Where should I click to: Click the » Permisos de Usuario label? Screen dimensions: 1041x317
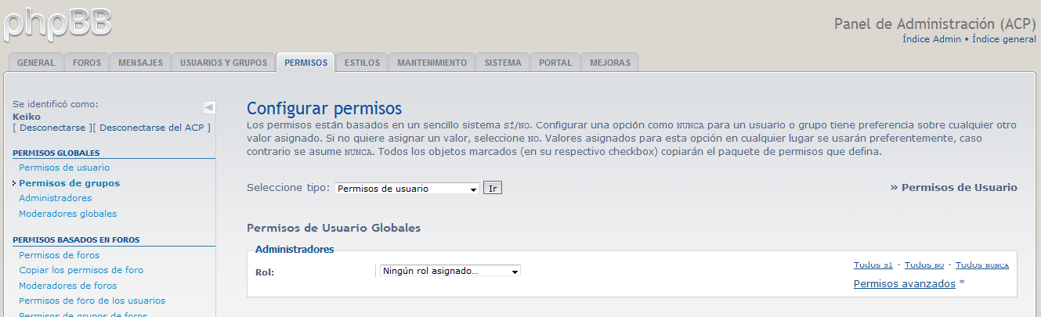pyautogui.click(x=953, y=188)
